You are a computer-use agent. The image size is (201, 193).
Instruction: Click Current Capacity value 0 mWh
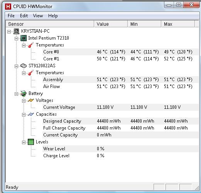(x=104, y=135)
